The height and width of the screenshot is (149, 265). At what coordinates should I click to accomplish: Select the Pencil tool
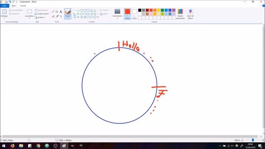point(53,12)
